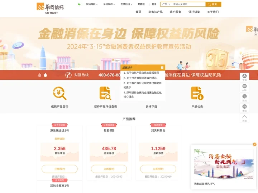Click the 财智热线 phone icon
Screen dimensions: 258x193
point(68,75)
